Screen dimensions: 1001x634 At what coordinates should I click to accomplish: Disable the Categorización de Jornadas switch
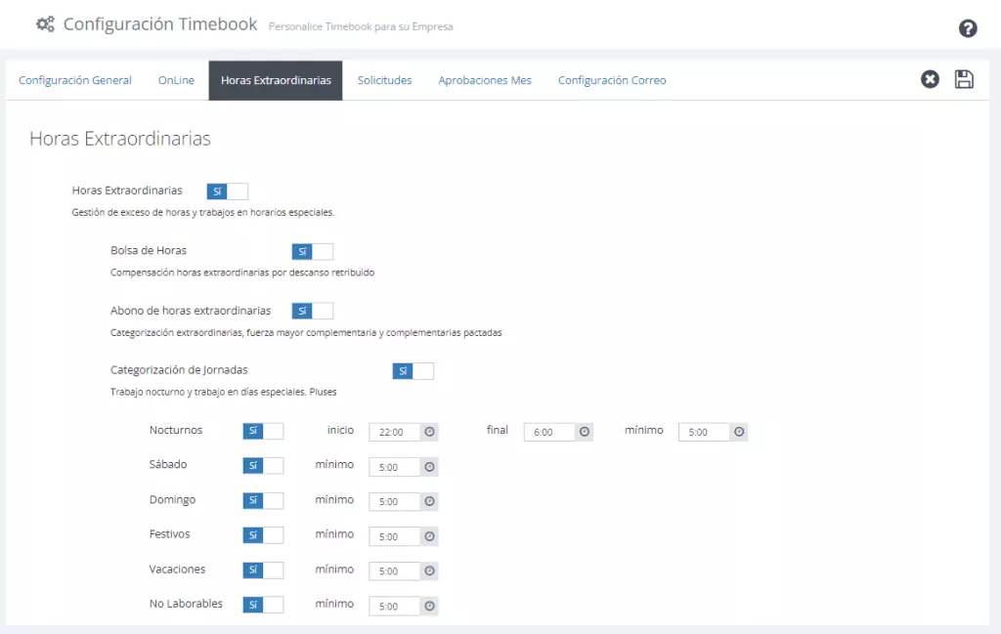413,370
